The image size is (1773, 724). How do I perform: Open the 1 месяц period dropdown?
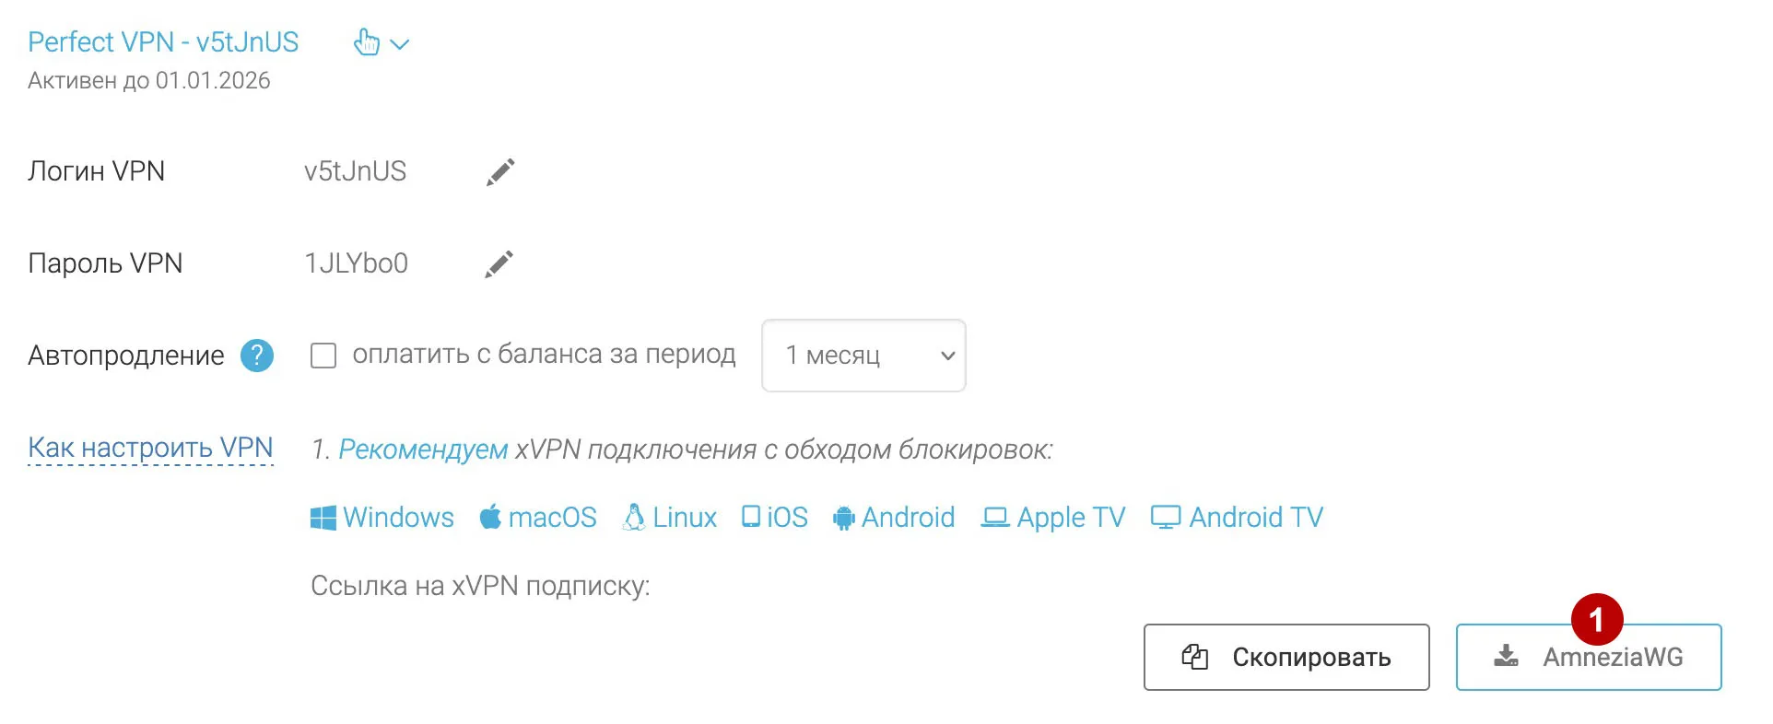(x=863, y=356)
